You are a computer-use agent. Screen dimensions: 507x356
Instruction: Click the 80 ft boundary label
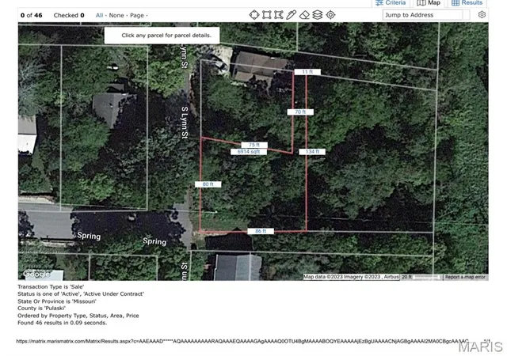tap(208, 184)
